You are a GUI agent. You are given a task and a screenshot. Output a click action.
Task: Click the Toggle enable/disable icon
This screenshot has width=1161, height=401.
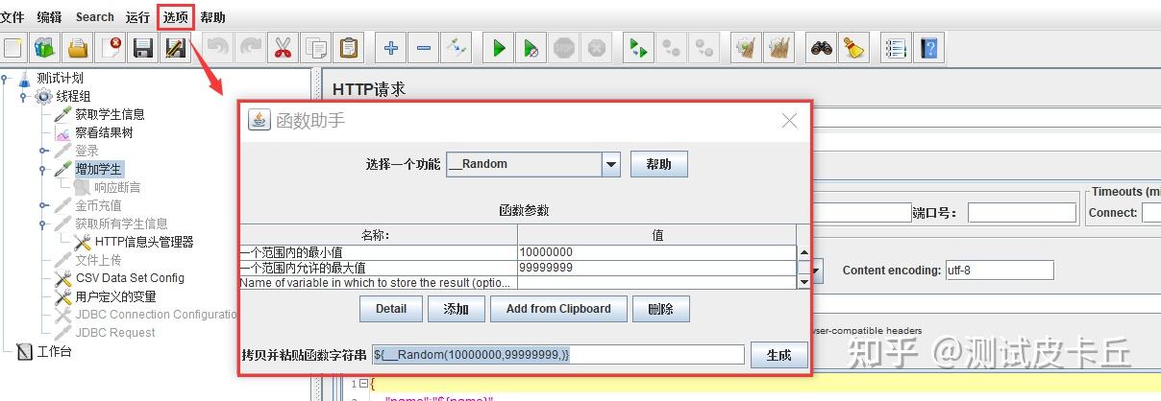click(456, 47)
